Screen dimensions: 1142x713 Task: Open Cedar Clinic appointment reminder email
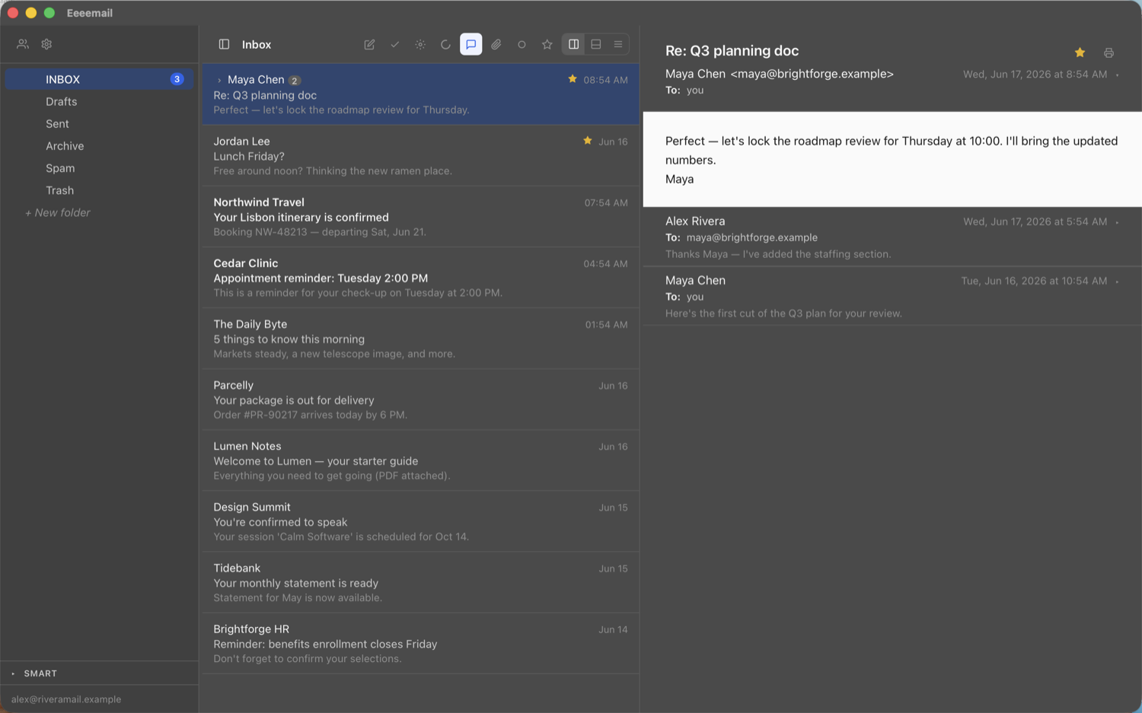tap(420, 278)
